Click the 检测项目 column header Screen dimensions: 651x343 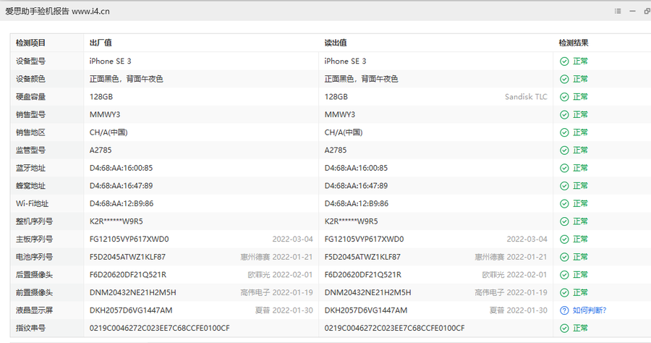tap(30, 43)
